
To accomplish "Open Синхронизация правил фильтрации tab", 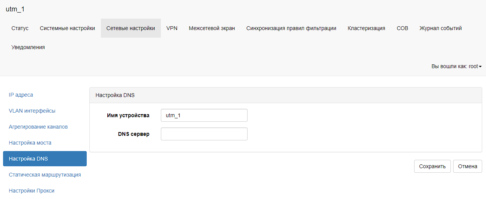I will point(291,28).
